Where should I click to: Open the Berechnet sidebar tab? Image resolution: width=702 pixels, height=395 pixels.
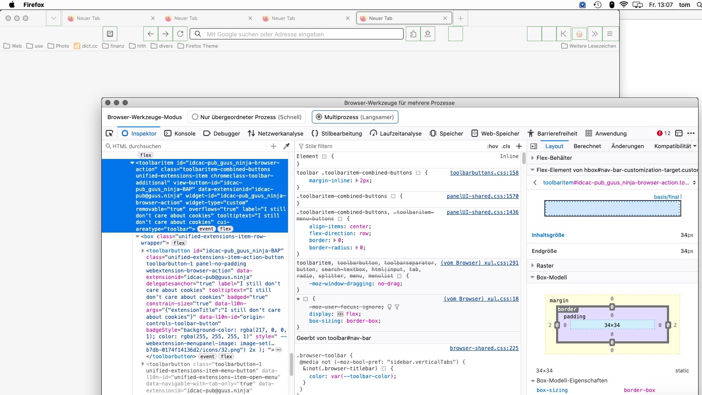click(587, 146)
